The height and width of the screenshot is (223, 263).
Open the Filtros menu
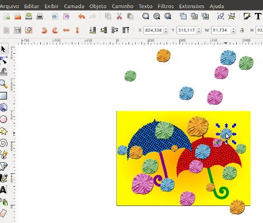(x=166, y=6)
